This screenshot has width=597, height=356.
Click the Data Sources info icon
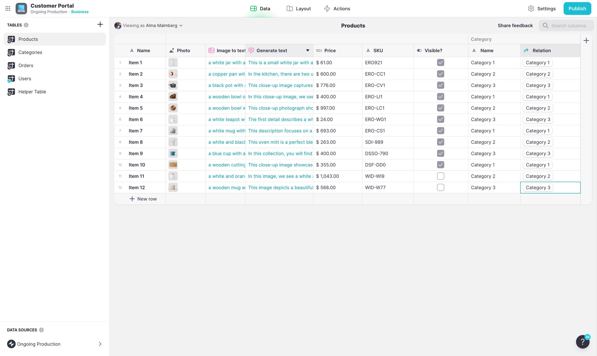[41, 330]
